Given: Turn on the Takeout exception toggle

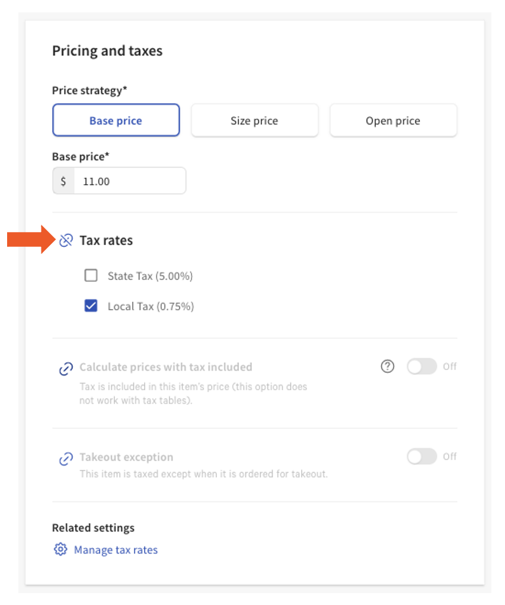Looking at the screenshot, I should pos(422,456).
